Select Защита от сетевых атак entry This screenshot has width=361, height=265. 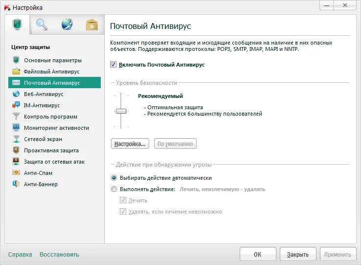point(54,162)
